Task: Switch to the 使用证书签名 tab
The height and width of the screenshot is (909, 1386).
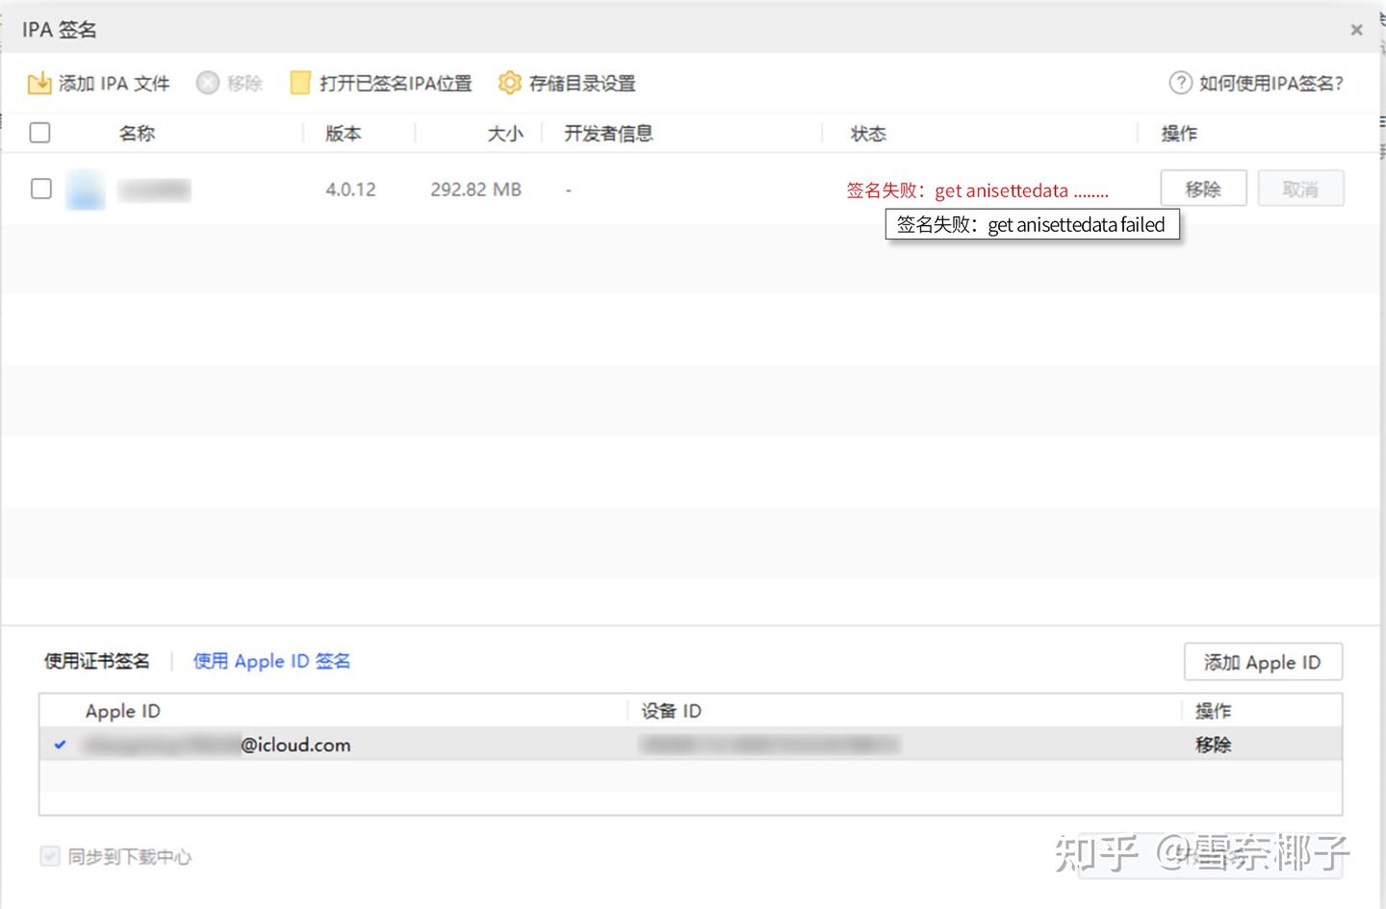Action: 96,661
